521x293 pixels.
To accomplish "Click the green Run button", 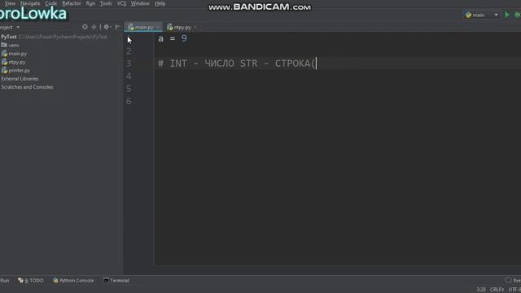I will pyautogui.click(x=507, y=15).
